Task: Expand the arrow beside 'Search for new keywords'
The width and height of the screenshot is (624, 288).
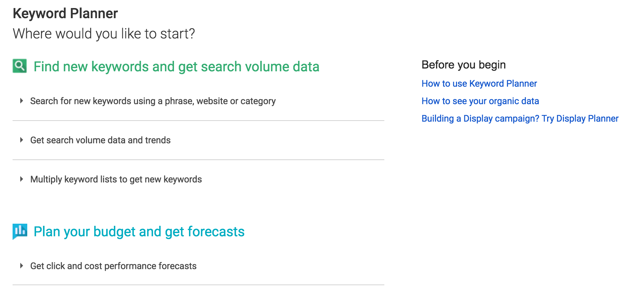Action: pos(22,101)
